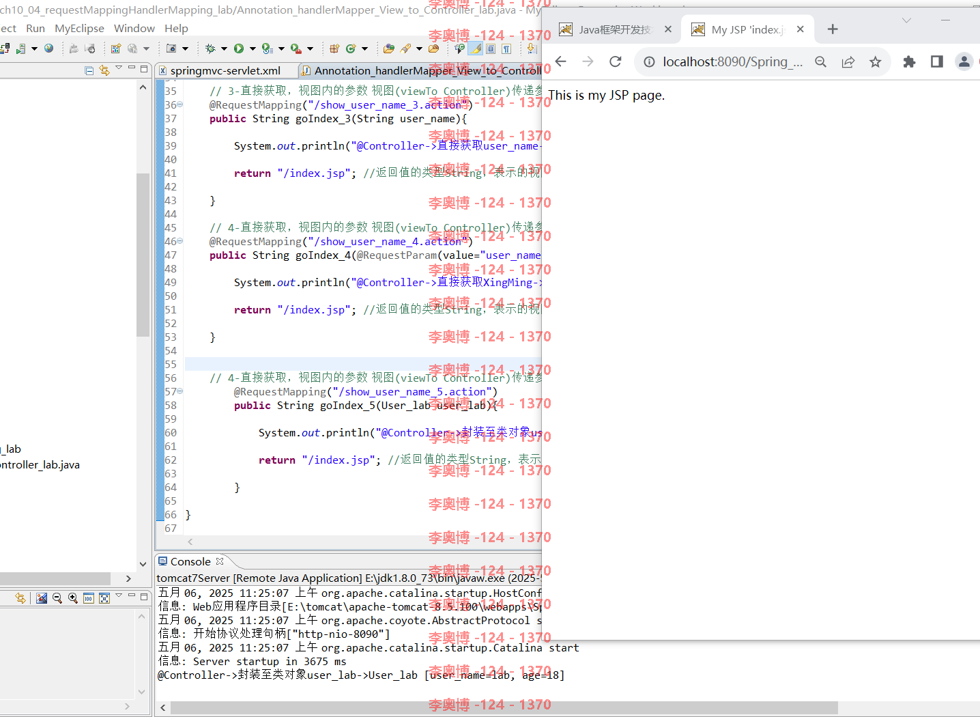The image size is (980, 717).
Task: Open explorer panel View Menu triangle
Action: (119, 68)
